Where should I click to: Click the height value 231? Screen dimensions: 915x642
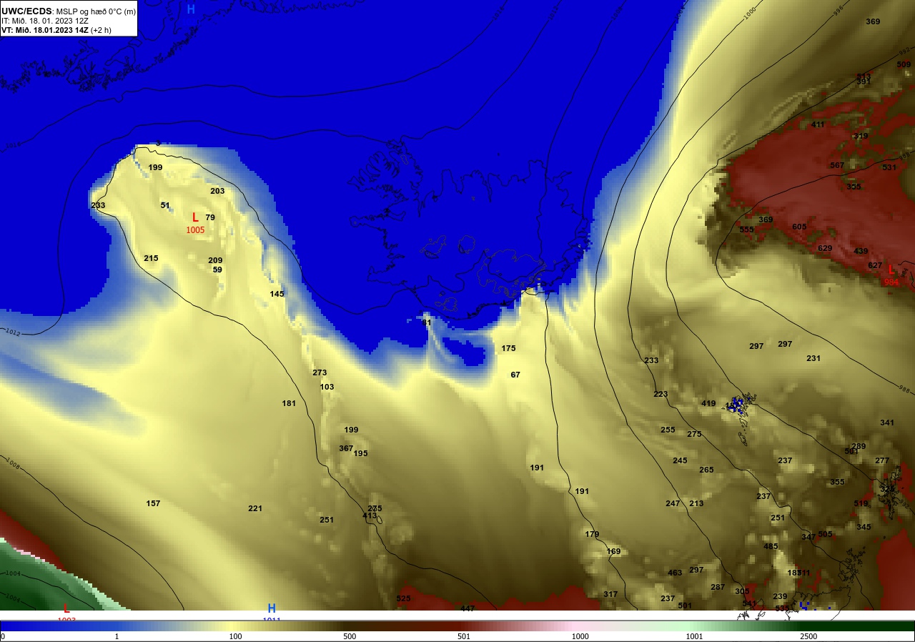point(813,358)
